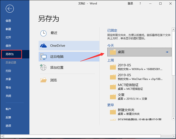This screenshot has height=139, width=176.
Task: Click the folder icon of MCT短信验证
Action: pyautogui.click(x=113, y=87)
